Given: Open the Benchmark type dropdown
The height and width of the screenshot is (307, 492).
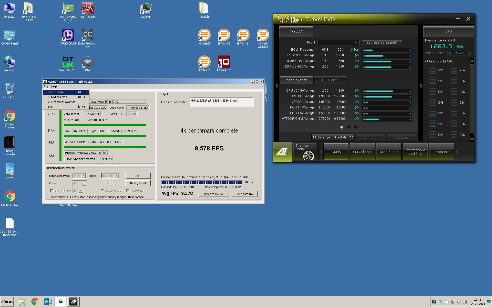Looking at the screenshot, I should click(x=79, y=176).
